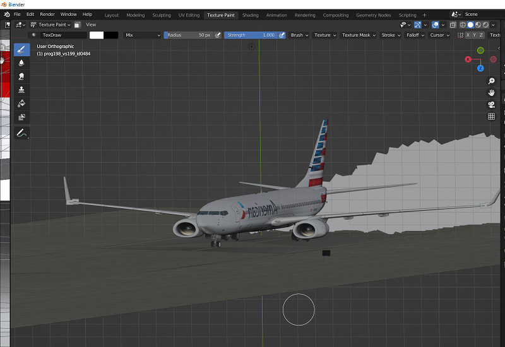Toggle viewport overlays display
The height and width of the screenshot is (347, 505).
coord(435,25)
